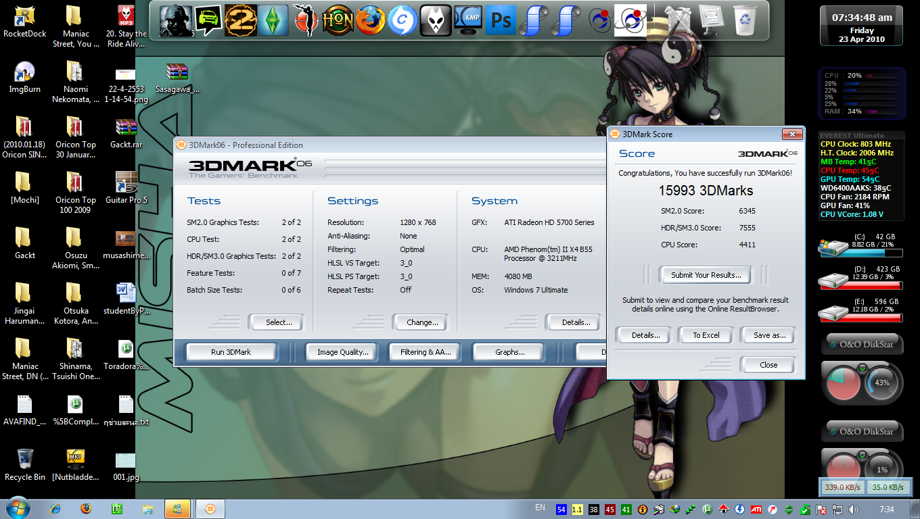Open the Recycle Bin in the dock

pyautogui.click(x=745, y=20)
